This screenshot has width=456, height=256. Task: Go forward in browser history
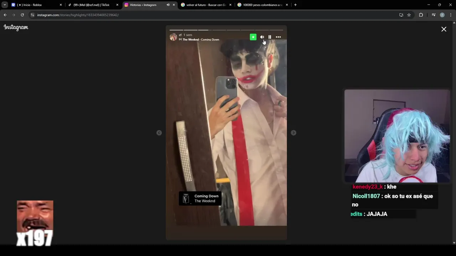[x=14, y=15]
